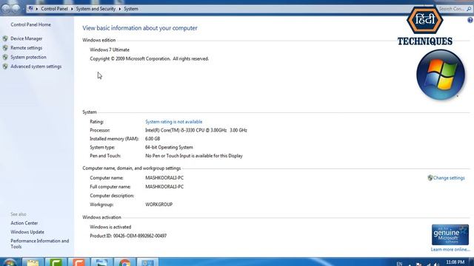Image resolution: width=474 pixels, height=266 pixels.
Task: Click the Back navigation arrow
Action: pyautogui.click(x=6, y=9)
